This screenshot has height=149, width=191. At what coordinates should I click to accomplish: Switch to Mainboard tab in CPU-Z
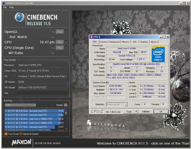(114, 42)
